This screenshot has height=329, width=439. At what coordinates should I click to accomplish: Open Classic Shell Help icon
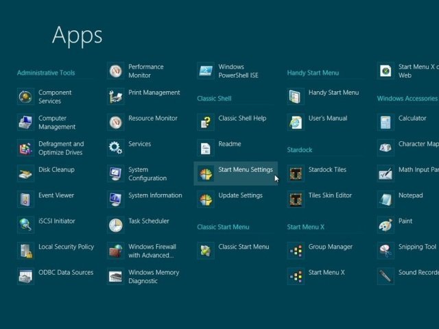click(x=206, y=122)
